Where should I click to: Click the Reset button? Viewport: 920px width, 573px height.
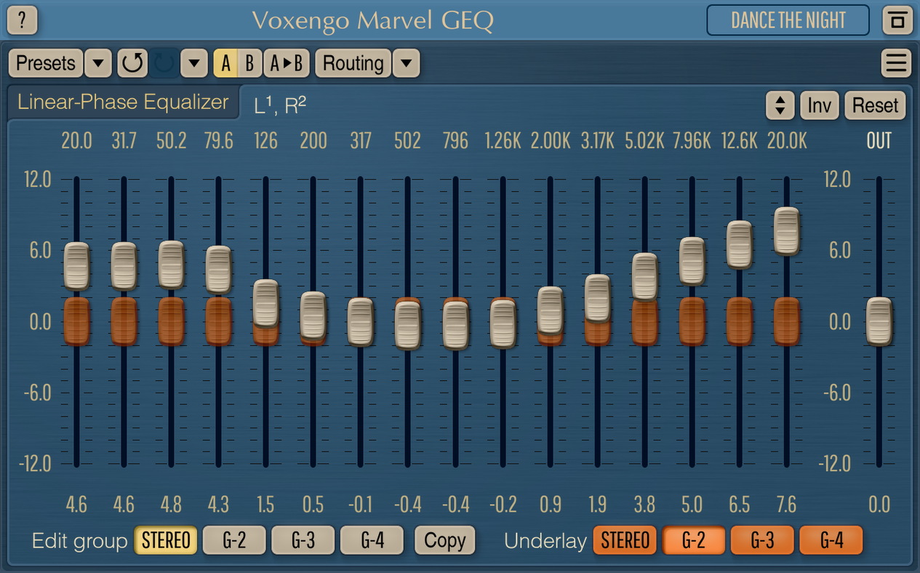point(875,105)
